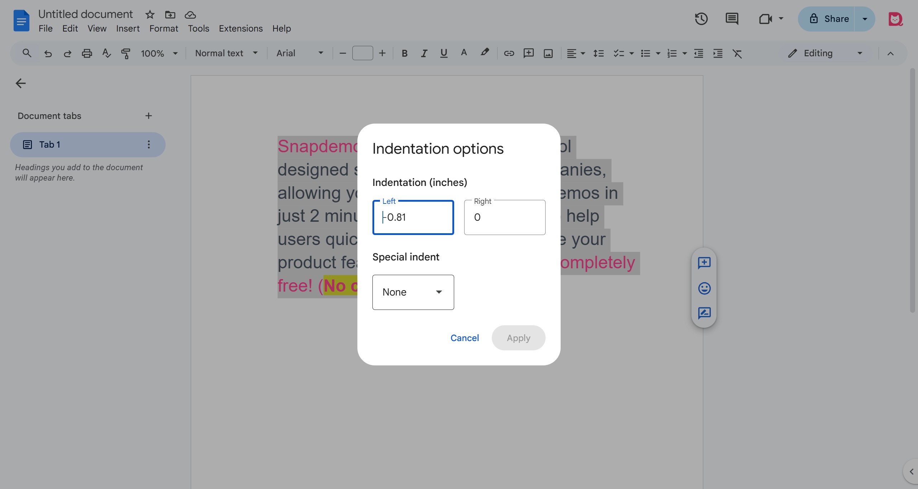Open the Format menu
Image resolution: width=918 pixels, height=489 pixels.
click(163, 29)
